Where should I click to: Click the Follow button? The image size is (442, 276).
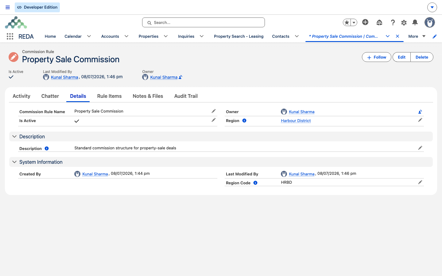[x=377, y=57]
